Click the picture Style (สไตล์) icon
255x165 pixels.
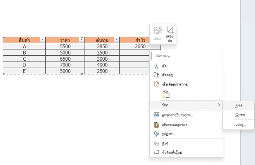[157, 30]
